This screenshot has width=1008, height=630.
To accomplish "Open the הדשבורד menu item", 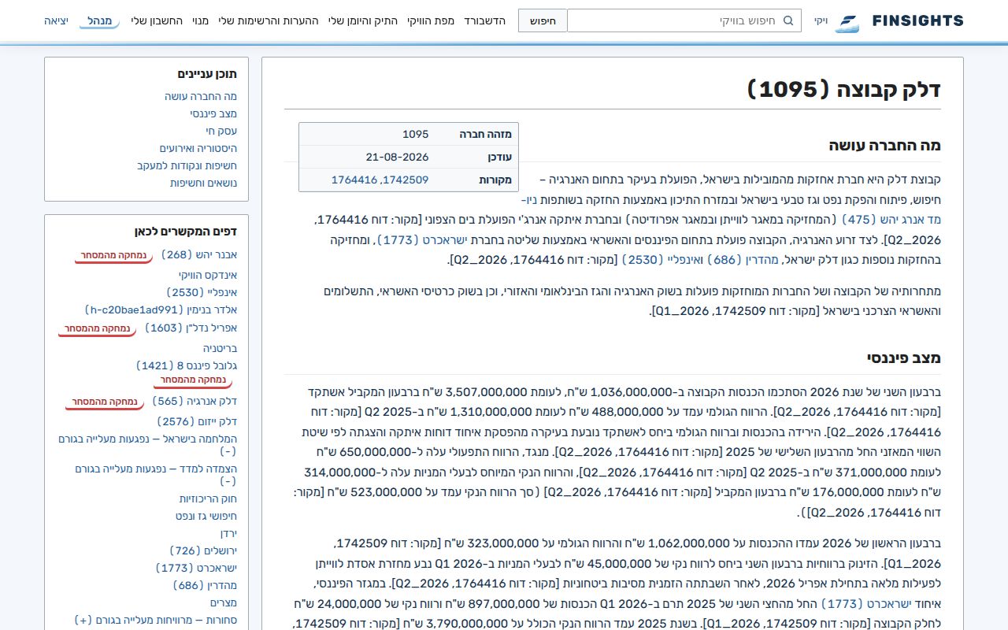I will pos(484,20).
